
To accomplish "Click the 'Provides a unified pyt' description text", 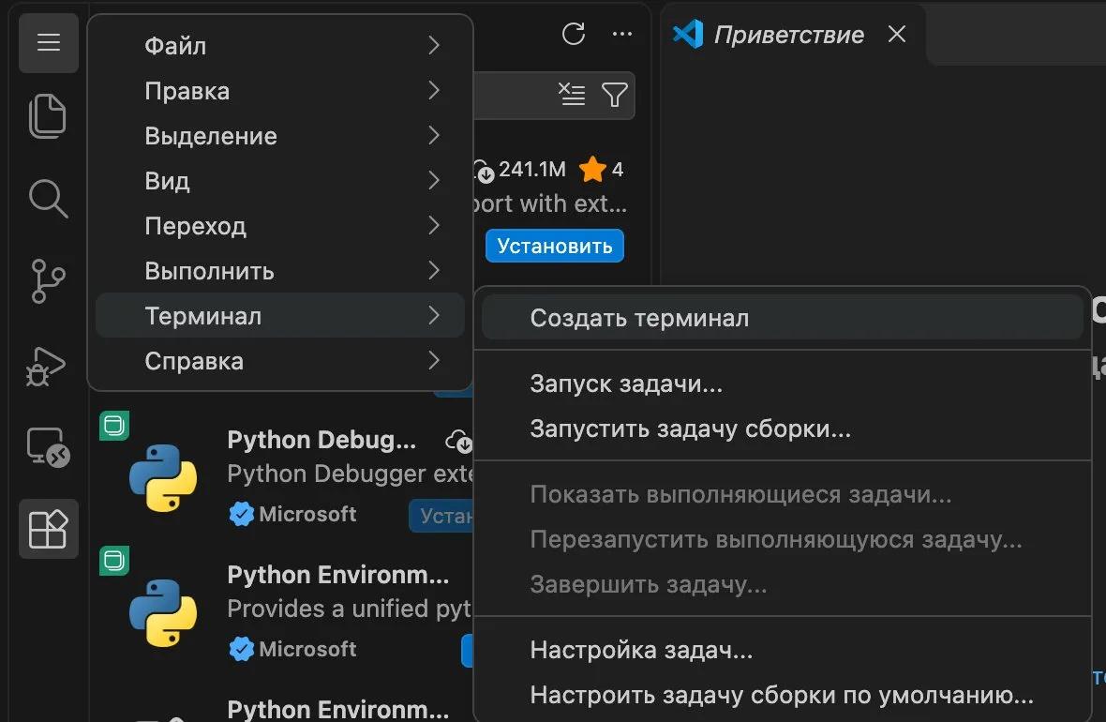I will 350,609.
